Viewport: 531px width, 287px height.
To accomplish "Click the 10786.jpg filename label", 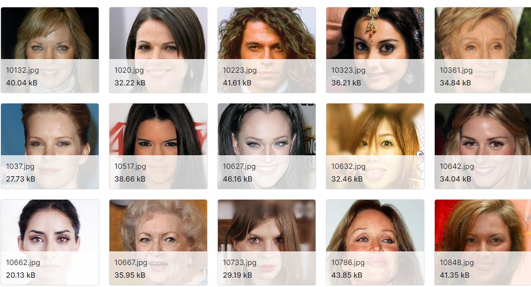I will tap(348, 263).
